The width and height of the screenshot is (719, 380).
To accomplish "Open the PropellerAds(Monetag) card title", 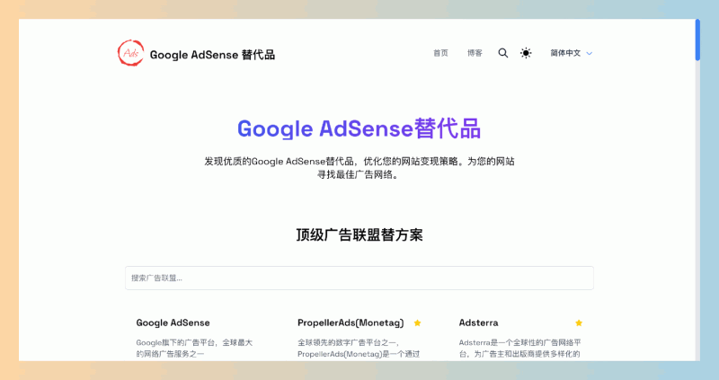I will point(351,323).
